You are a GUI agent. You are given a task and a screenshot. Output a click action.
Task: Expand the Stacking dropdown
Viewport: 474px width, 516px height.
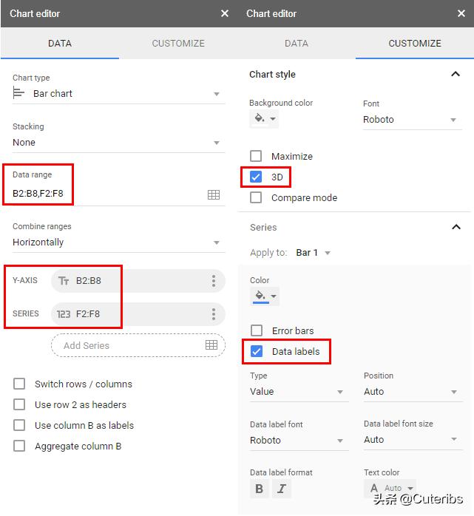(117, 143)
